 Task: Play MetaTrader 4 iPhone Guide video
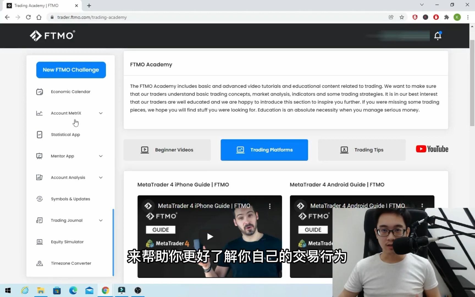click(210, 237)
